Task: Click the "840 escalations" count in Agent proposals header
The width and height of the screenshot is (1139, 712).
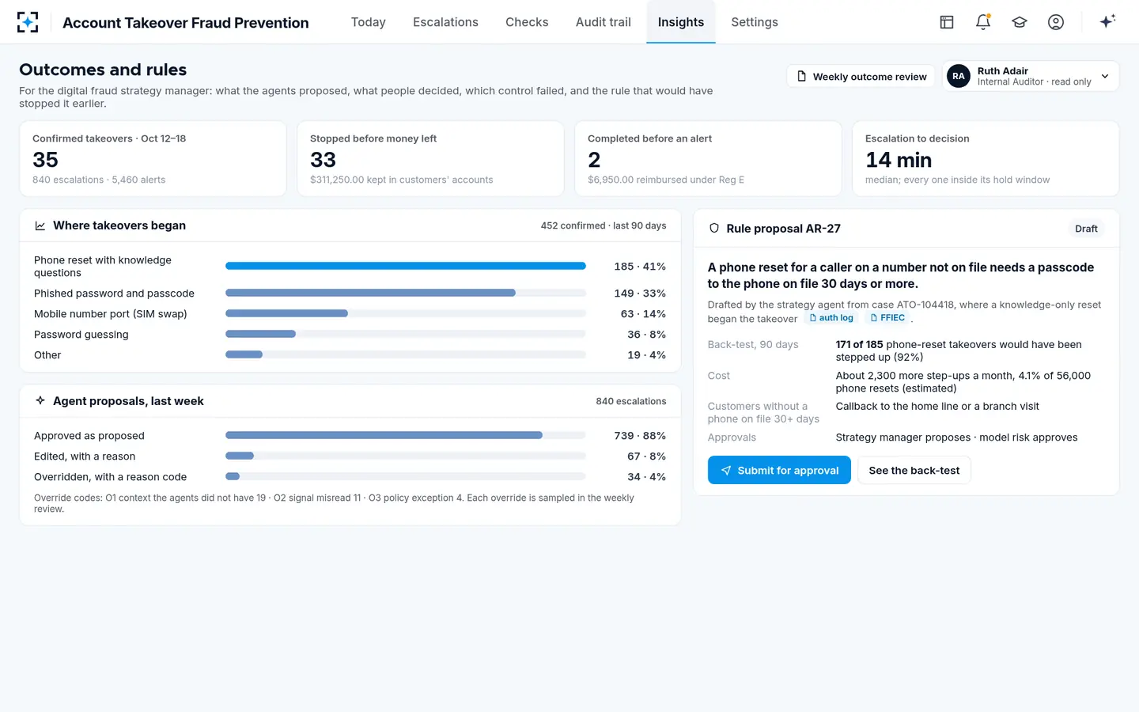Action: (x=631, y=401)
